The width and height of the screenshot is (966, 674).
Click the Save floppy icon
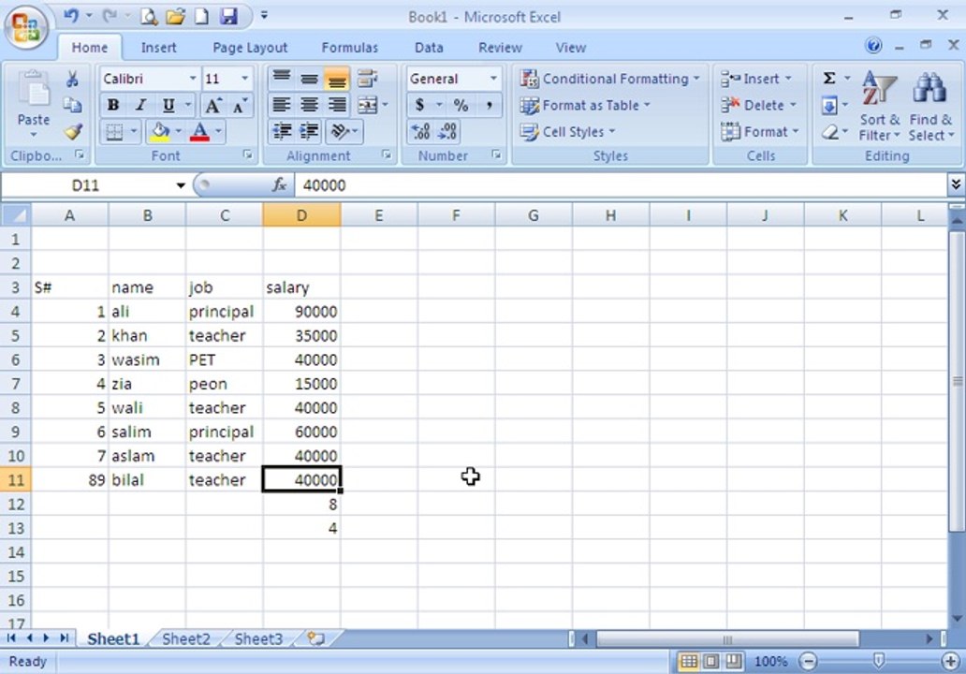pyautogui.click(x=228, y=16)
